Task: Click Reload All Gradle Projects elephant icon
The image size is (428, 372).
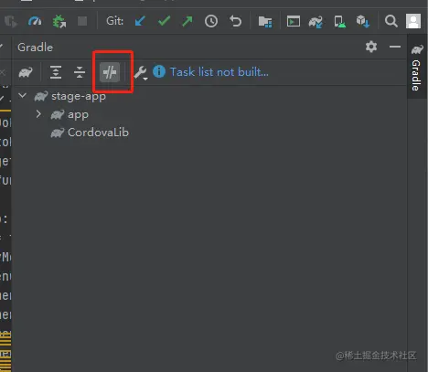Action: [26, 72]
